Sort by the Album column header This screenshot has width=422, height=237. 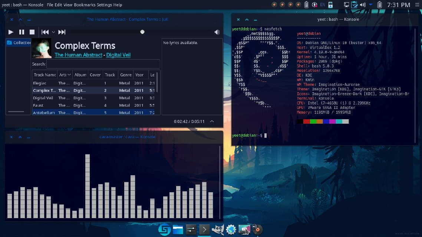click(x=80, y=75)
